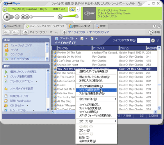
Task: Click the navigate forward arrow button
Action: point(15,32)
